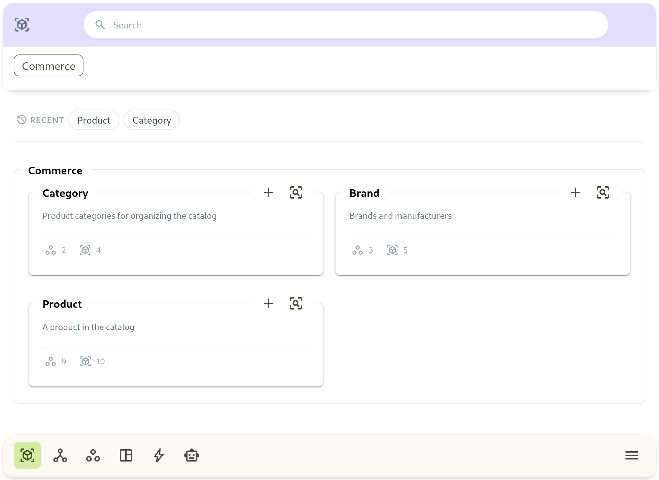This screenshot has width=659, height=480.
Task: Click the plus button on the Category card
Action: [x=269, y=192]
